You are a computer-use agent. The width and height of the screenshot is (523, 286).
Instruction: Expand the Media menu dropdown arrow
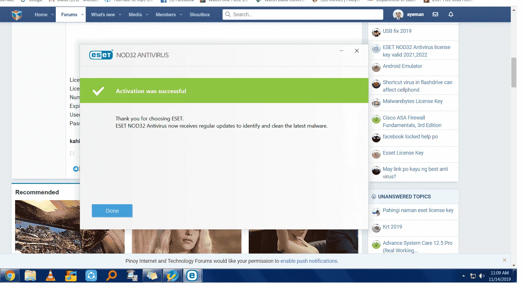147,15
